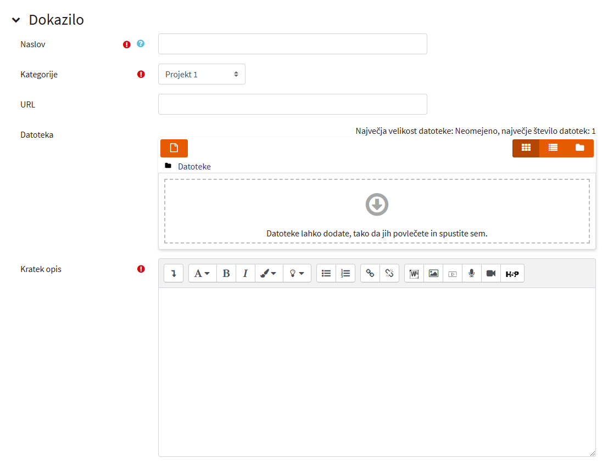Collapse the Dokazilo section
This screenshot has height=464, width=608.
click(16, 20)
